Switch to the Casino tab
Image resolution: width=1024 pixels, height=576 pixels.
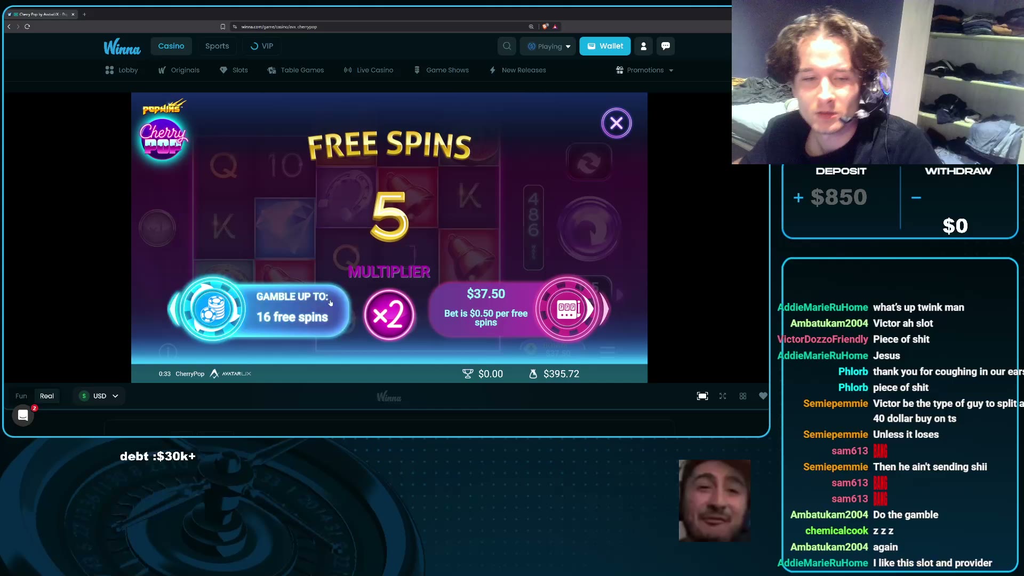pyautogui.click(x=171, y=46)
